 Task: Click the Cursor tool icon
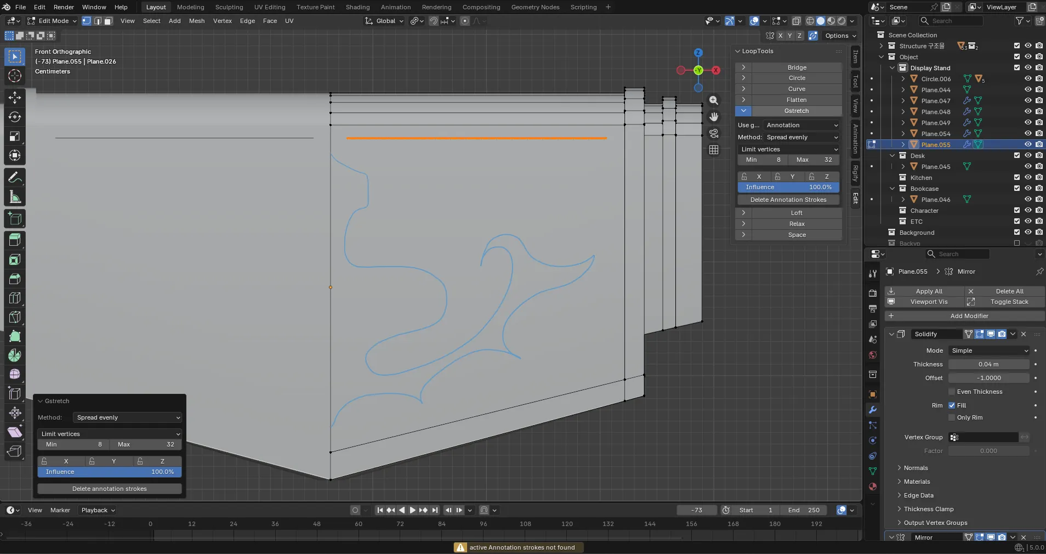15,76
